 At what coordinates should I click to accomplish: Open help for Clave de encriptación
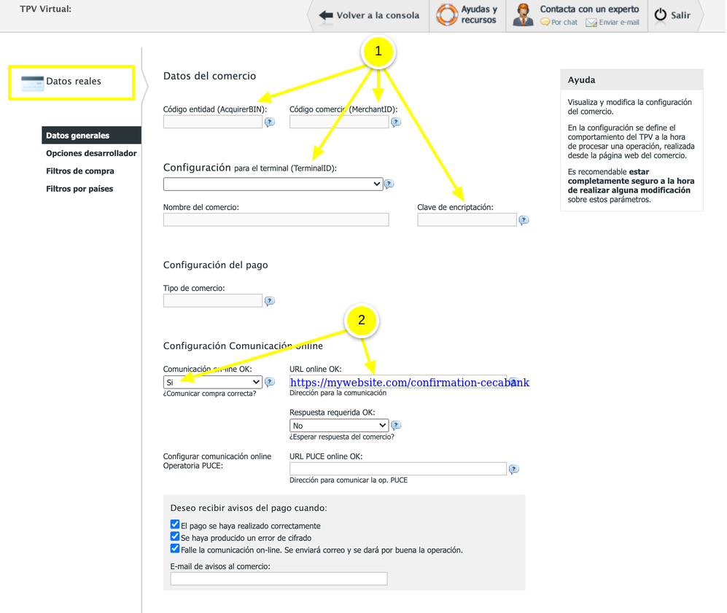pos(524,219)
